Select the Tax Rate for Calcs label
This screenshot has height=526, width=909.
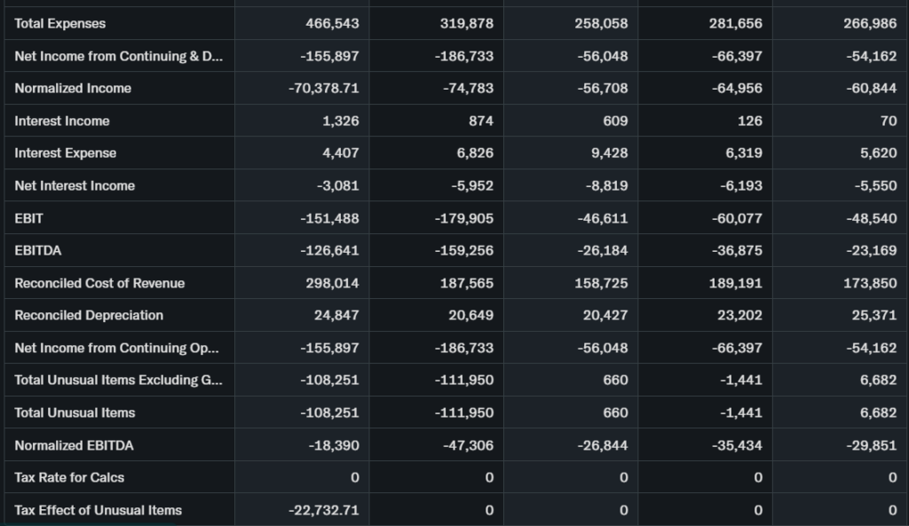pyautogui.click(x=69, y=477)
